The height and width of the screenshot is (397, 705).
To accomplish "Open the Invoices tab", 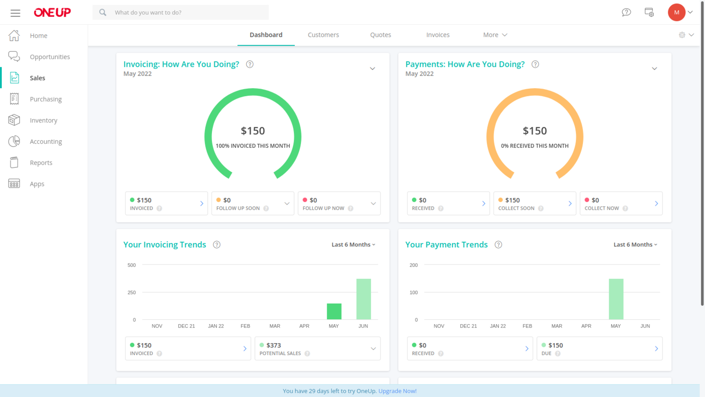I will [437, 34].
